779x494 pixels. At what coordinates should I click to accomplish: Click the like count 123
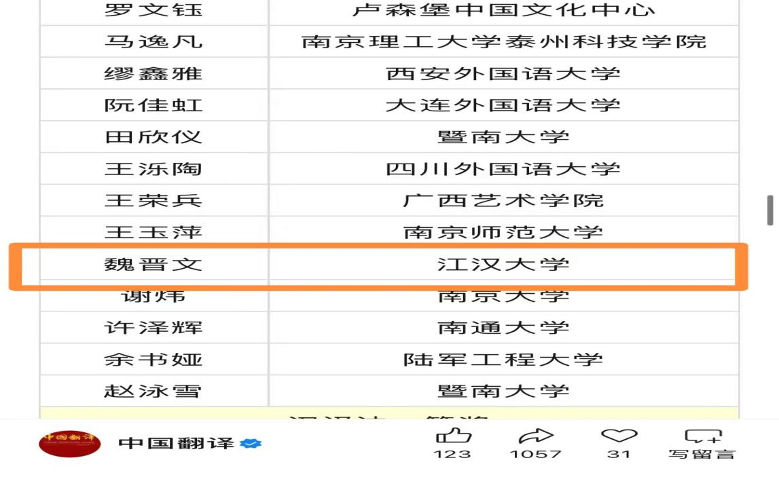(452, 454)
